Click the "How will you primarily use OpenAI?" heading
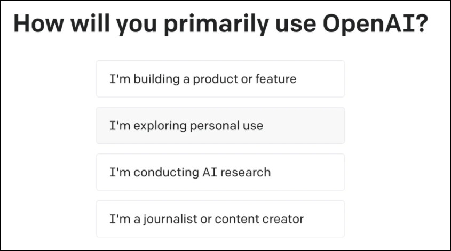Image resolution: width=451 pixels, height=251 pixels. click(x=220, y=26)
